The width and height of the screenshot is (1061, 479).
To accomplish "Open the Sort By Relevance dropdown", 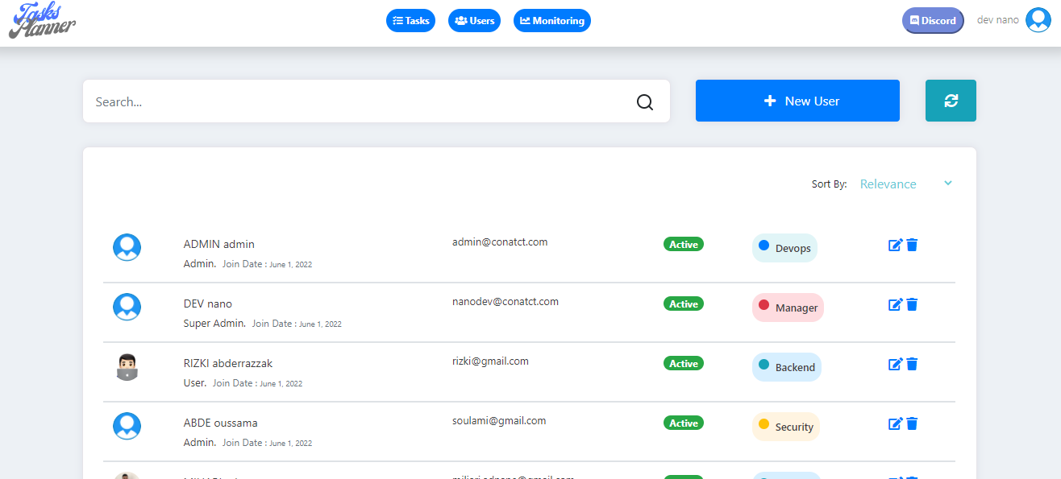I will [x=888, y=184].
